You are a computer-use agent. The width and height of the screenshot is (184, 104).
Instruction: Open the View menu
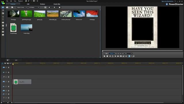15,1
